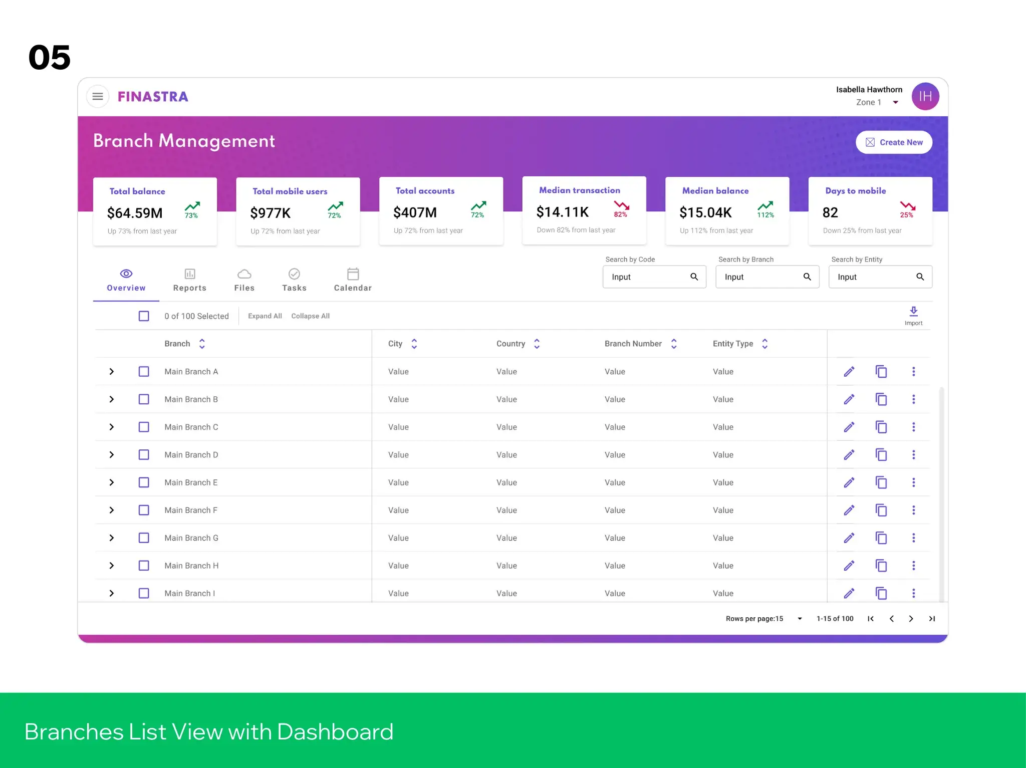Image resolution: width=1026 pixels, height=768 pixels.
Task: Open the Calendar tab
Action: 353,280
